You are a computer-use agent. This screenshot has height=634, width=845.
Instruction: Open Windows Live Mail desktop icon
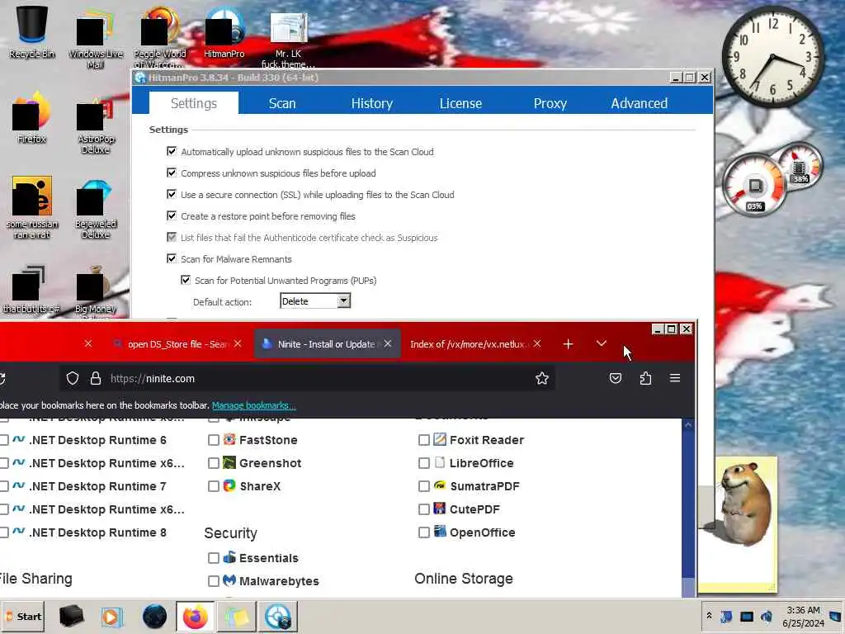click(96, 39)
